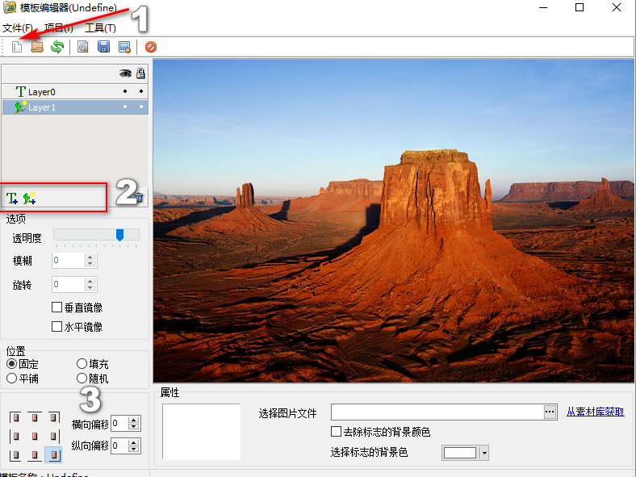The image size is (636, 477).
Task: Align the logo to the bottom-right position
Action: (53, 455)
